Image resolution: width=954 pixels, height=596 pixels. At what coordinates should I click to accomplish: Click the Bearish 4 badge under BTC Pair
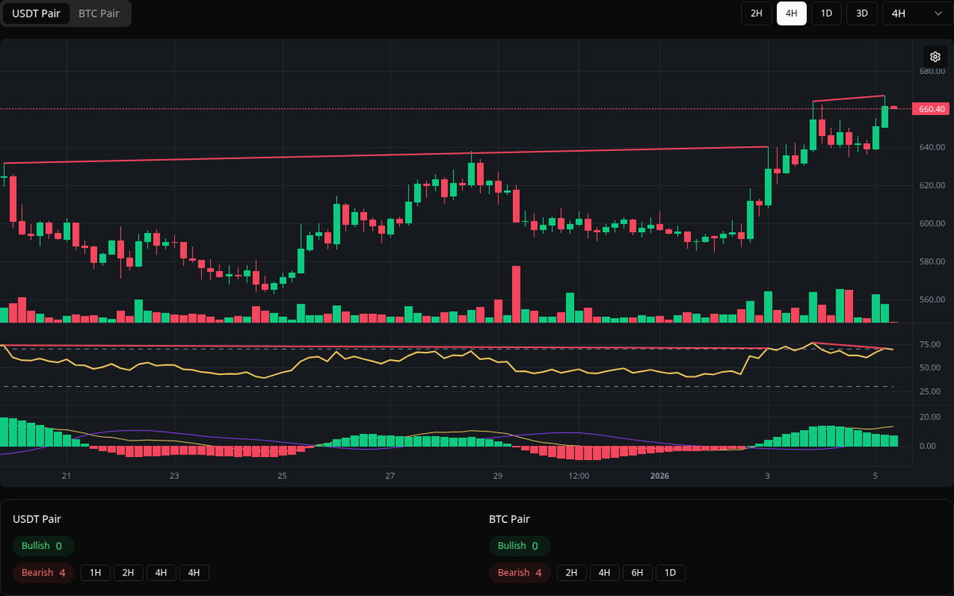pos(519,573)
